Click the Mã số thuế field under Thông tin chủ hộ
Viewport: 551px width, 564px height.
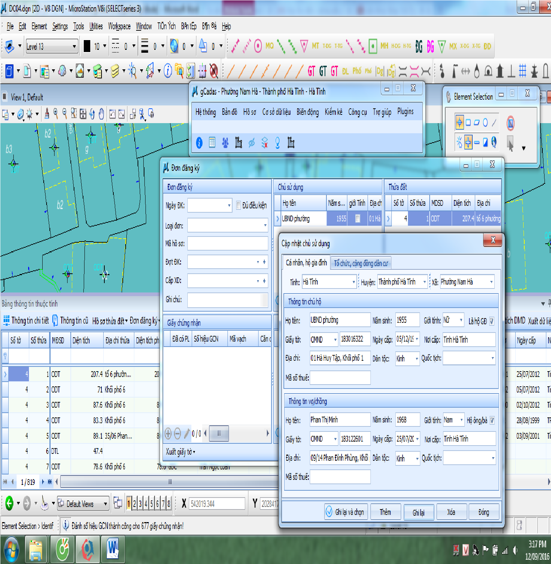(x=340, y=378)
